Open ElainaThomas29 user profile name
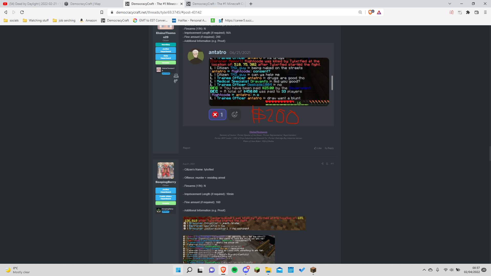The height and width of the screenshot is (276, 491). [166, 35]
